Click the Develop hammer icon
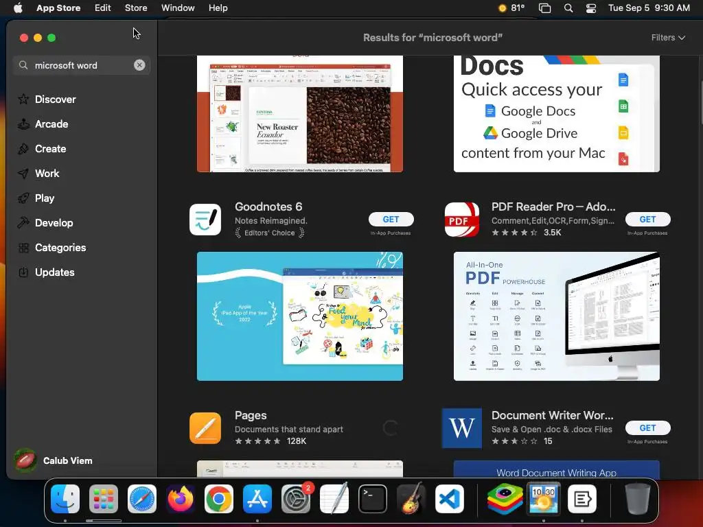The width and height of the screenshot is (703, 527). 23,223
